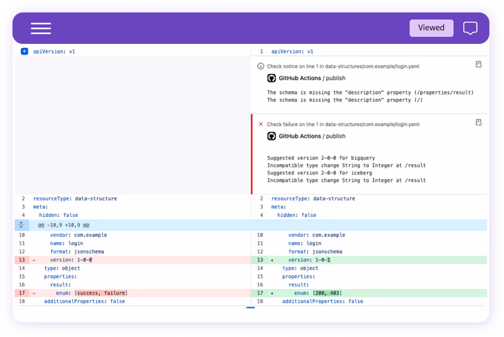The width and height of the screenshot is (504, 337).
Task: Open GitHub Actions / publish in failure annotation
Action: [312, 136]
